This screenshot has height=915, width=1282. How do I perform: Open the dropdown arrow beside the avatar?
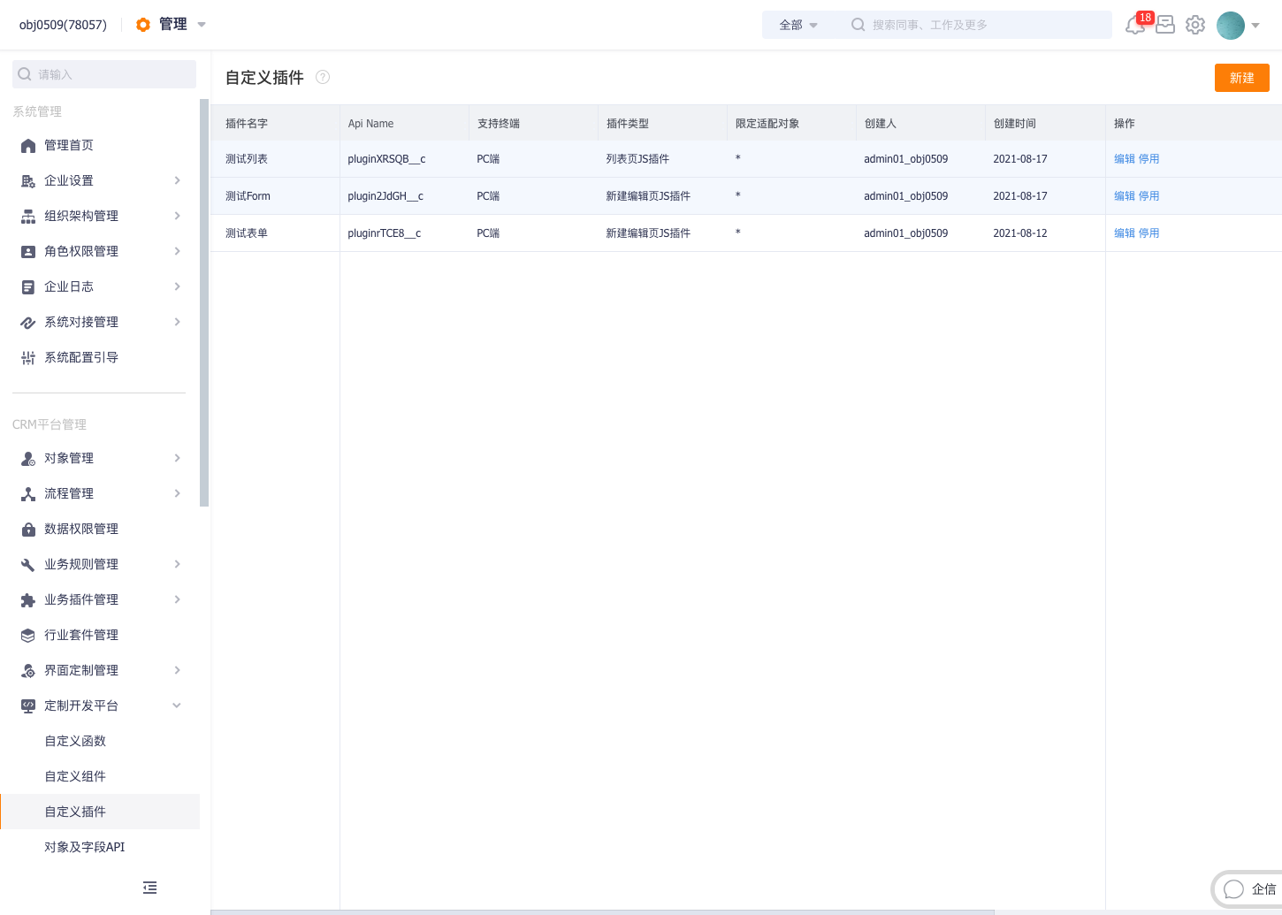pyautogui.click(x=1255, y=25)
